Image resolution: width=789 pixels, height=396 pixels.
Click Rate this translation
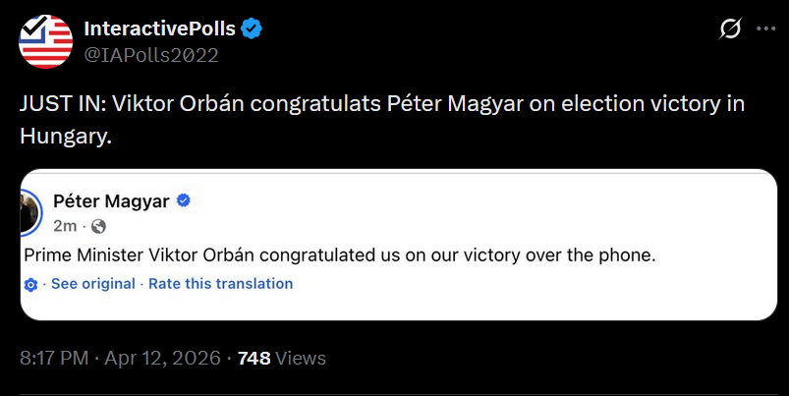coord(220,284)
